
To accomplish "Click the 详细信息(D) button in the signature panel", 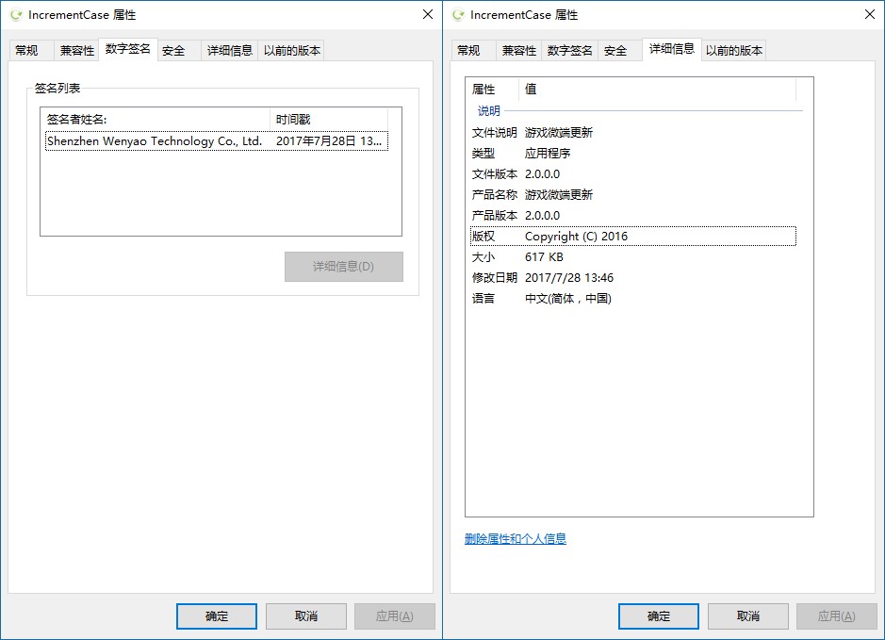I will [343, 267].
